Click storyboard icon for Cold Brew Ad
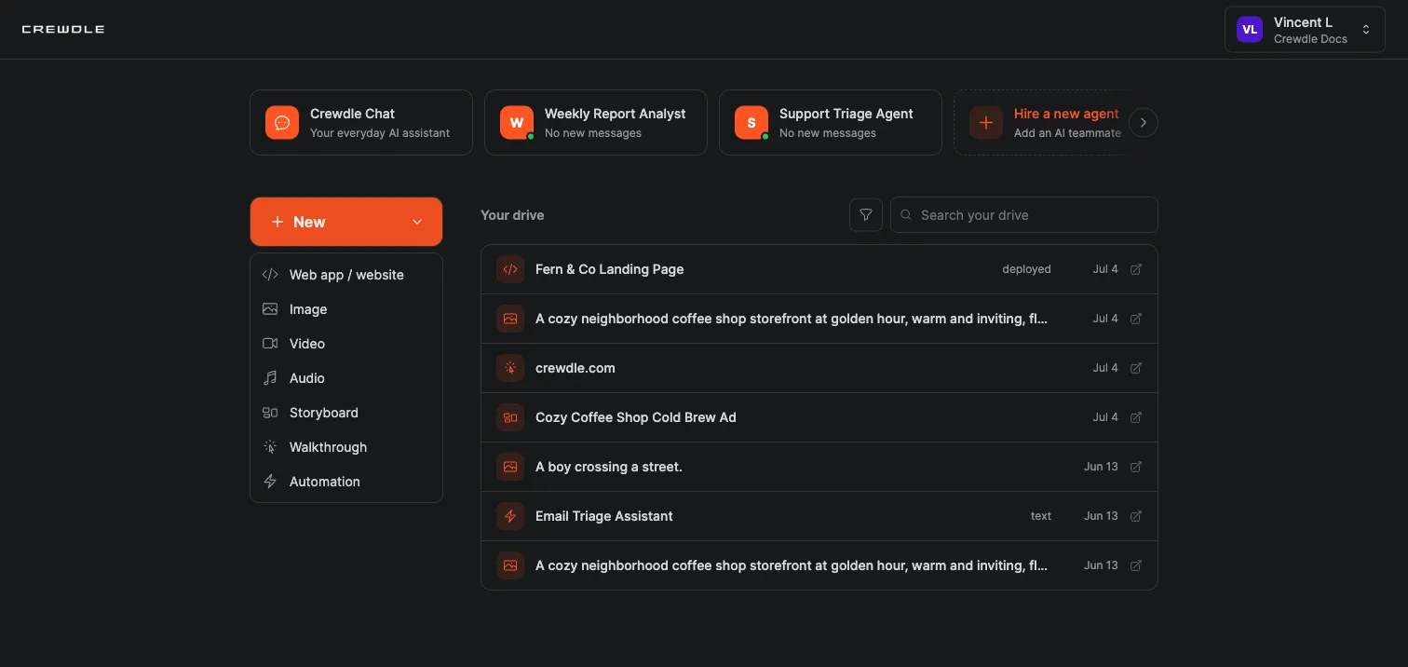The height and width of the screenshot is (667, 1408). (x=510, y=417)
